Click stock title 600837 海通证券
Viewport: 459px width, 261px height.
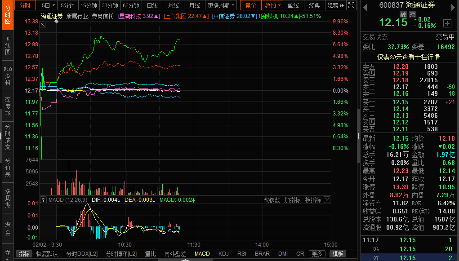(407, 5)
